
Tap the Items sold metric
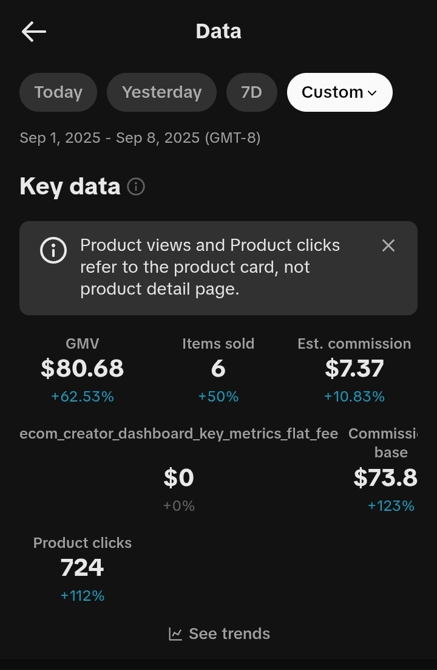(x=218, y=369)
